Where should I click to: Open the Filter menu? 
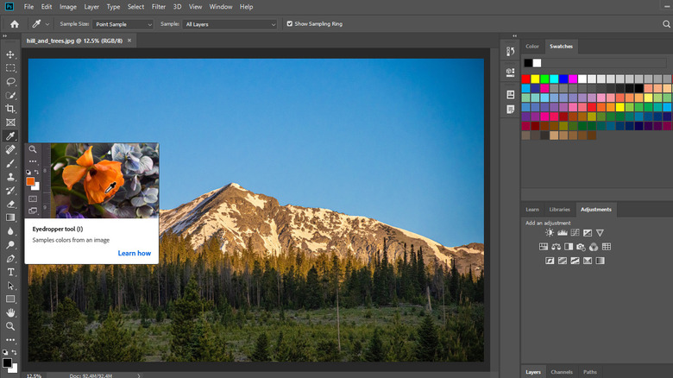[159, 6]
